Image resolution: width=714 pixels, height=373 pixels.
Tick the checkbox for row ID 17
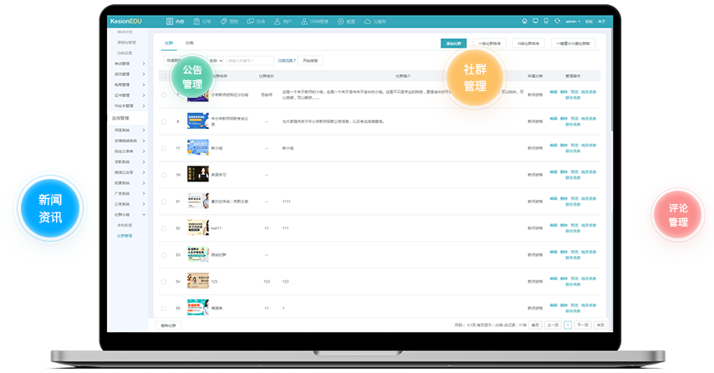point(164,148)
